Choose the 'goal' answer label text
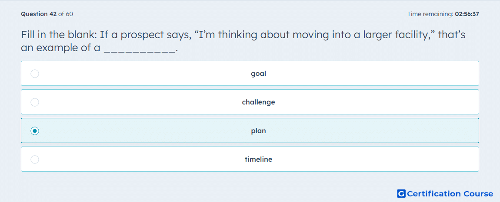 tap(258, 74)
